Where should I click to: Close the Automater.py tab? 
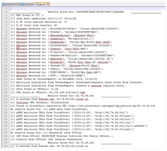[19, 4]
